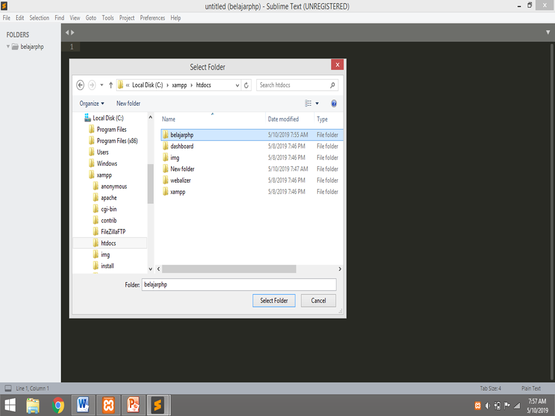Open Microsoft Word from the taskbar
555x416 pixels.
(x=83, y=405)
